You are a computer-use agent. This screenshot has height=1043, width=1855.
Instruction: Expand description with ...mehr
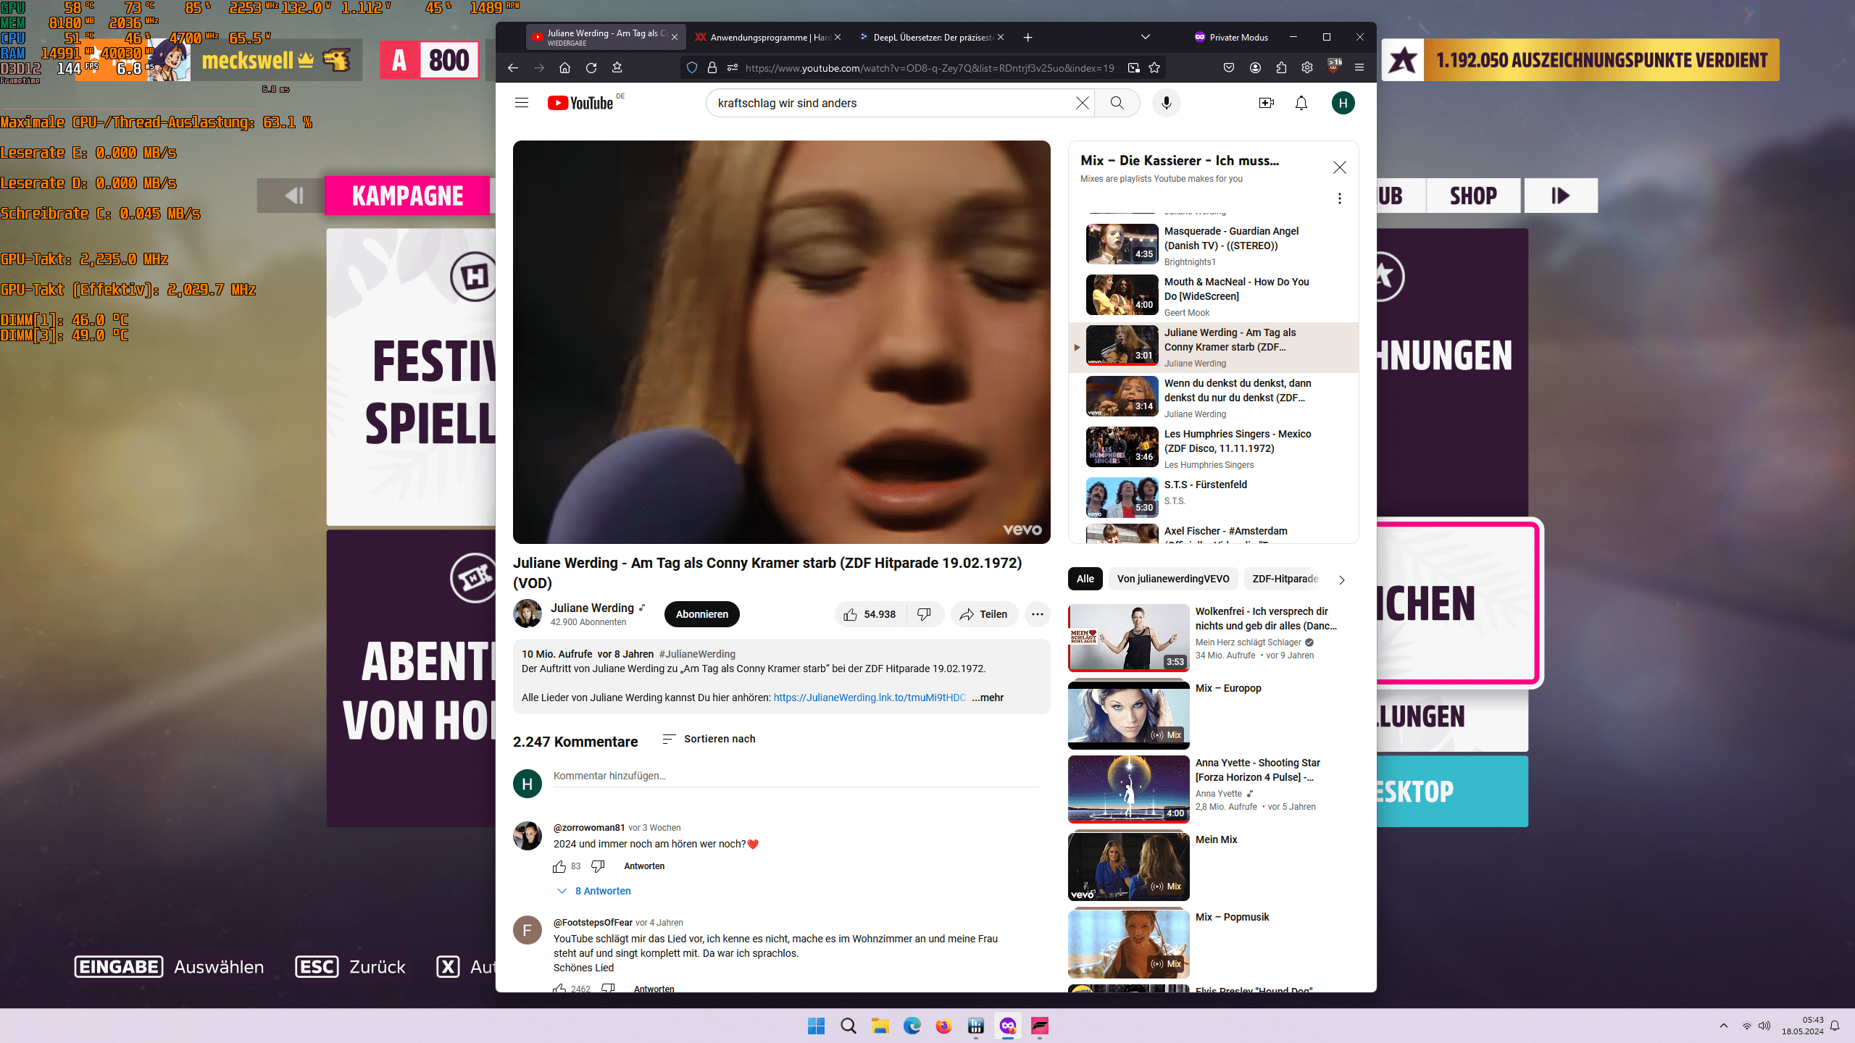click(987, 698)
